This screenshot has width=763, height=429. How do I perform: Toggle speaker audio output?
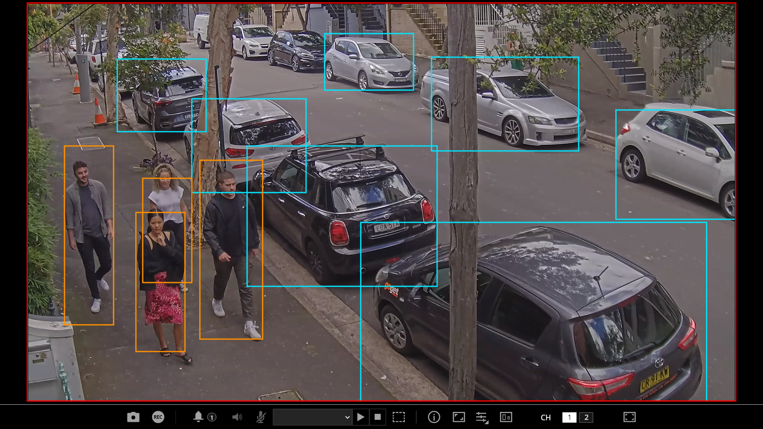237,417
